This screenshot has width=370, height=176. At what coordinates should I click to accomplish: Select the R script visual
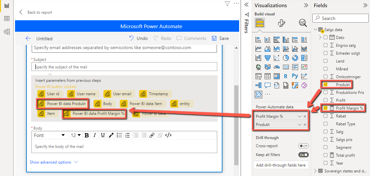click(286, 76)
